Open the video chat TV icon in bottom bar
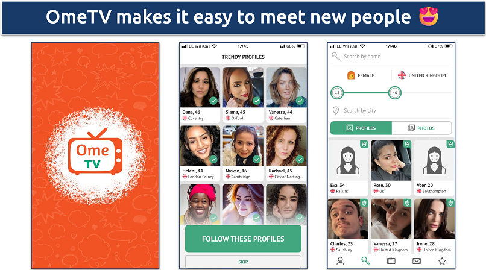The height and width of the screenshot is (270, 486). pos(391,261)
